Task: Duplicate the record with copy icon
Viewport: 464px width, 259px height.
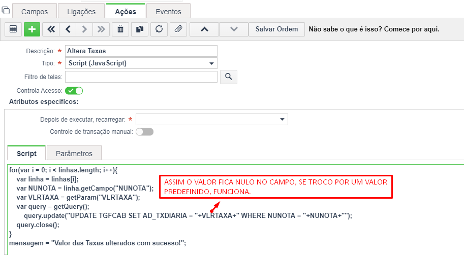Action: pyautogui.click(x=140, y=29)
